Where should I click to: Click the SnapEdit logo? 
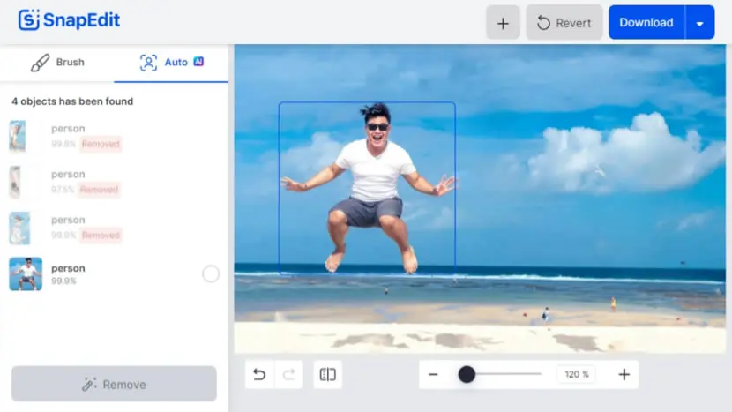coord(69,20)
